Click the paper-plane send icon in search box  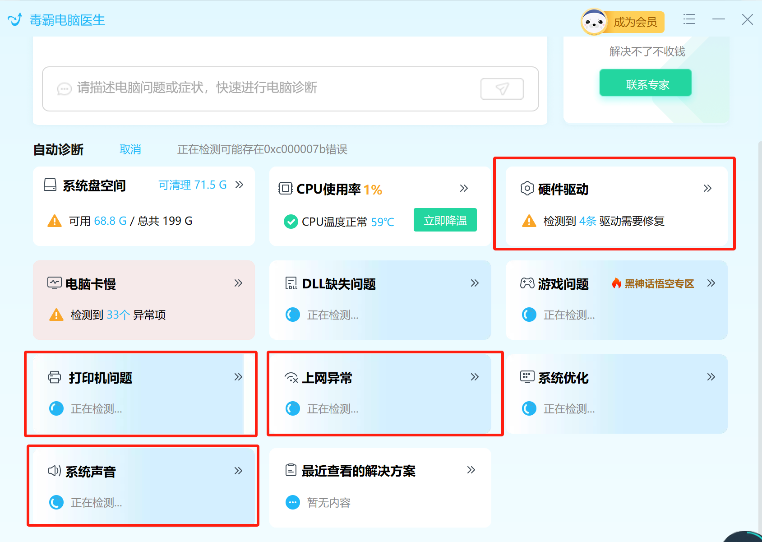[x=502, y=88]
